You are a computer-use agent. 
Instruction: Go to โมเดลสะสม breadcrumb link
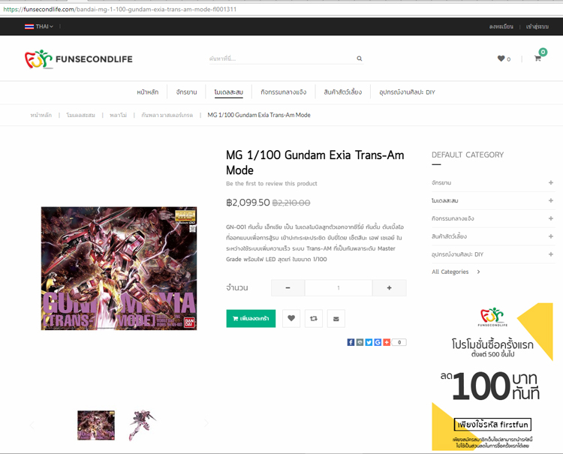[81, 115]
